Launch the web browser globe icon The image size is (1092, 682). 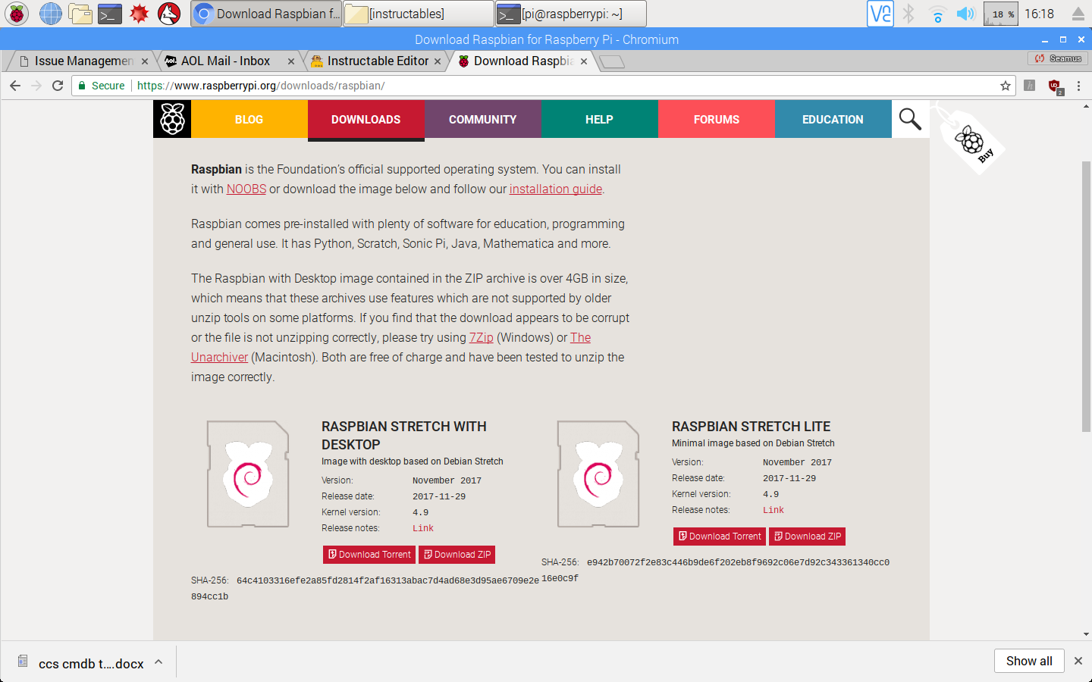click(x=50, y=13)
